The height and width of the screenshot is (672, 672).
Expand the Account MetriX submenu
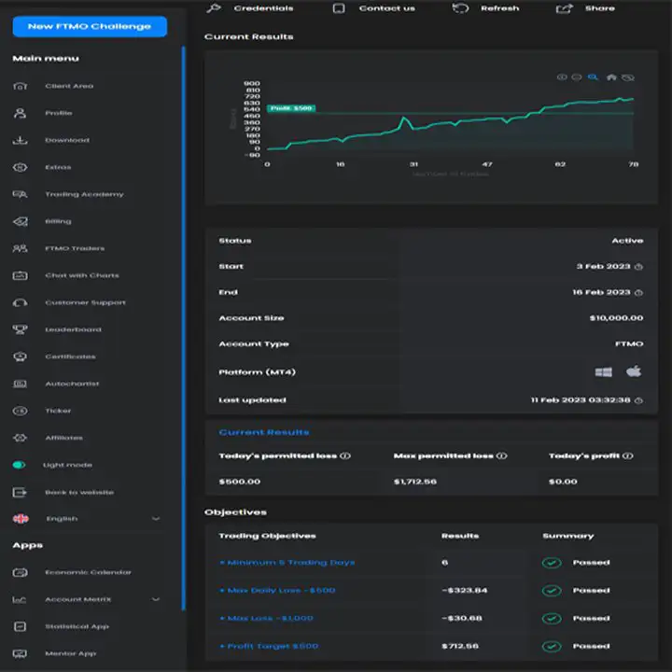[x=155, y=599]
